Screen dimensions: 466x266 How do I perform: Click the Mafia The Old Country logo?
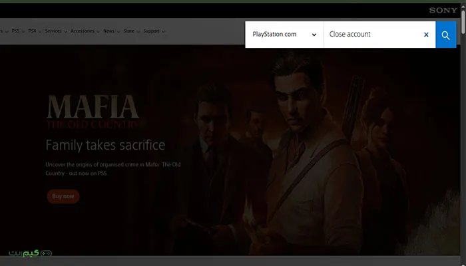click(x=93, y=111)
